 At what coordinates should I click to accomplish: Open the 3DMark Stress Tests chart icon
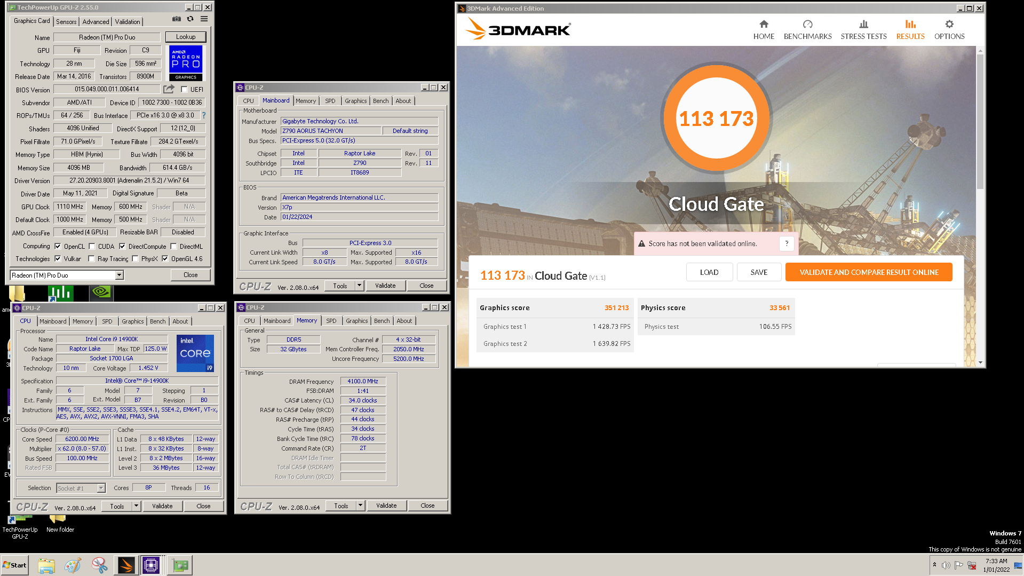(863, 24)
